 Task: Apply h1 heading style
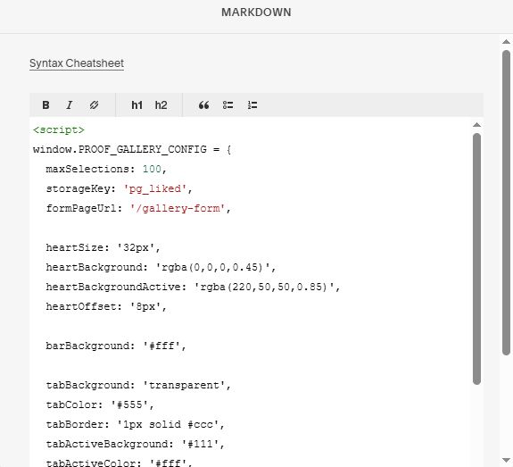click(x=137, y=105)
